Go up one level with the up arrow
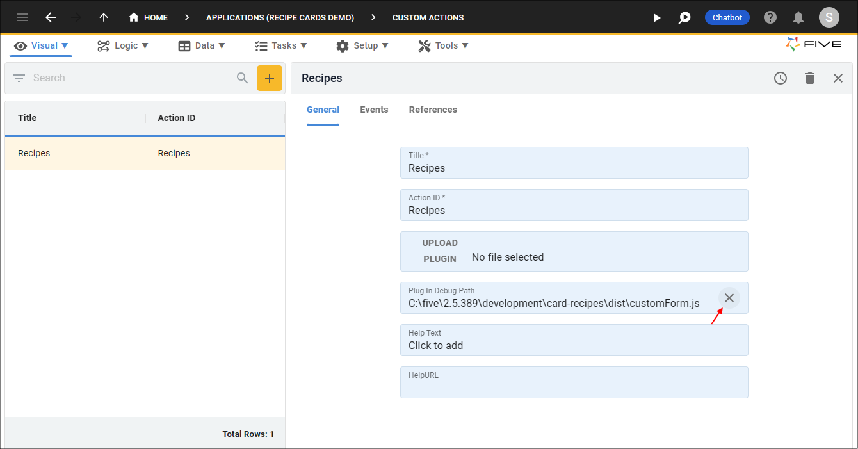 (x=104, y=17)
